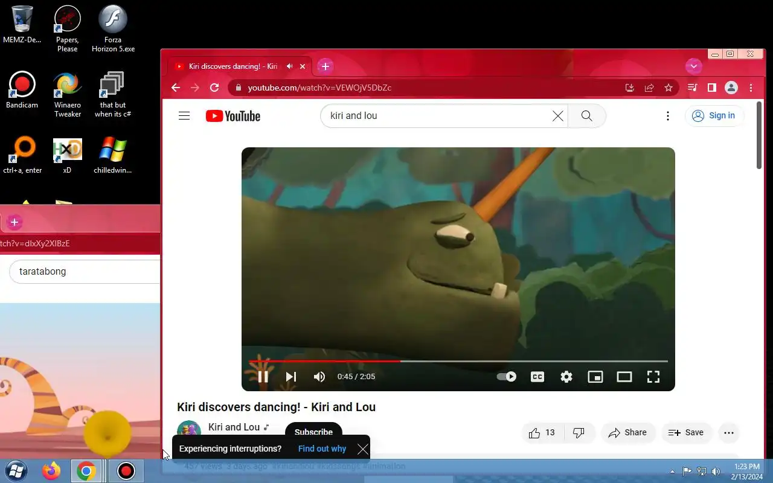773x483 pixels.
Task: Click install app icon in address bar
Action: (630, 88)
